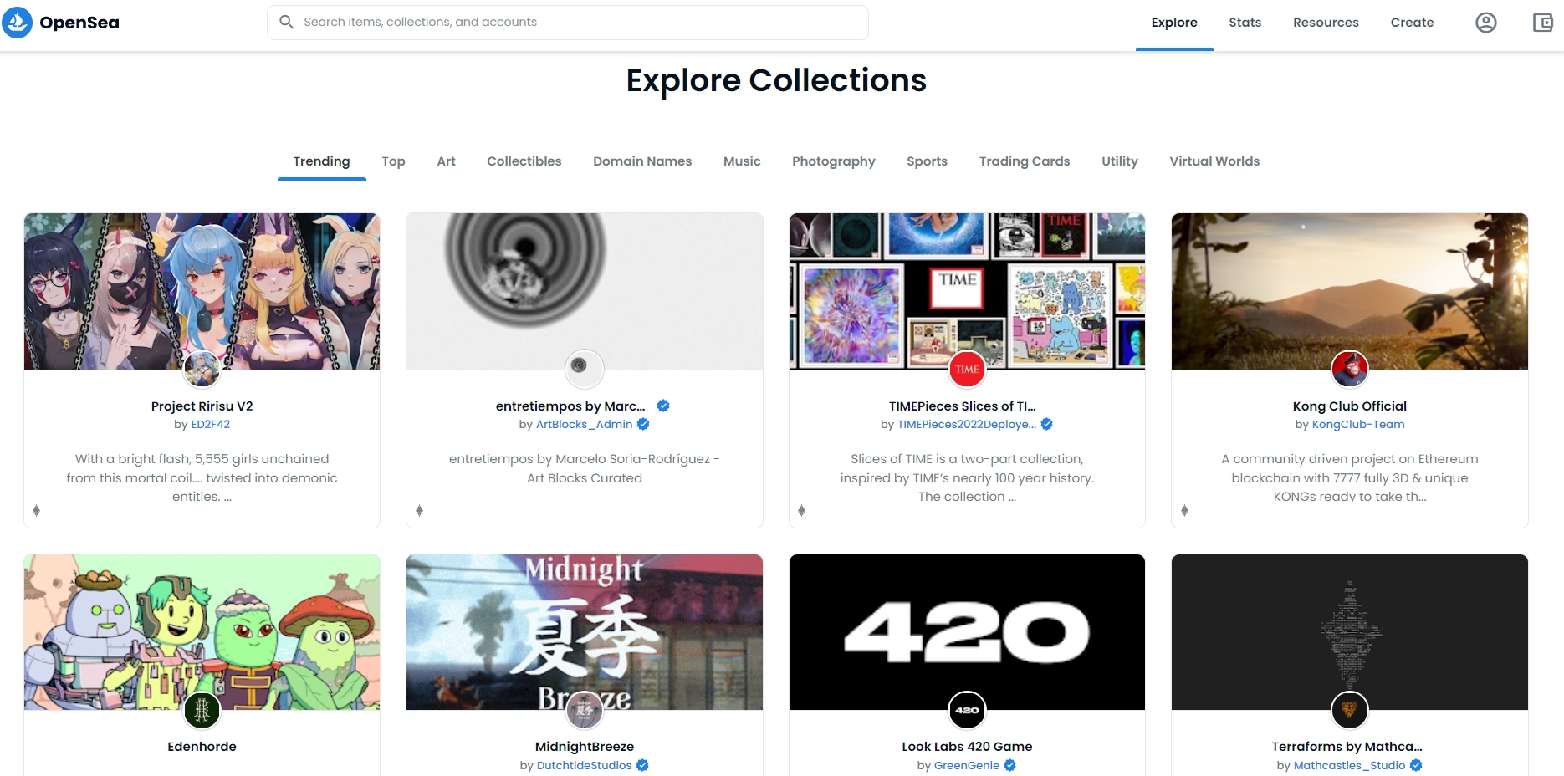Click the Terraforms collection avatar icon
The image size is (1564, 776).
(1349, 710)
